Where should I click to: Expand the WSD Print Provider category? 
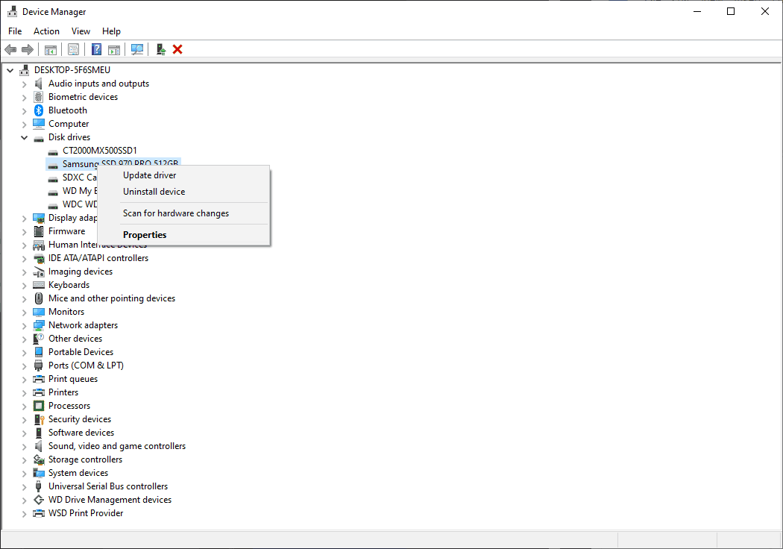(x=24, y=513)
